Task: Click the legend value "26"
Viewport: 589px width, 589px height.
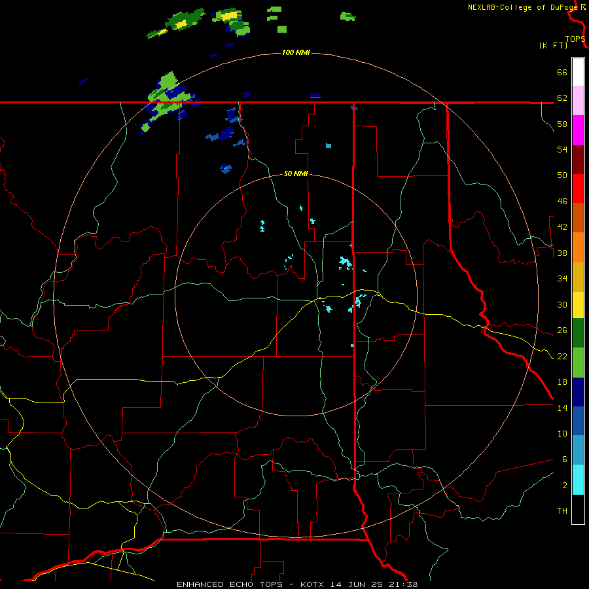Action: (x=562, y=330)
